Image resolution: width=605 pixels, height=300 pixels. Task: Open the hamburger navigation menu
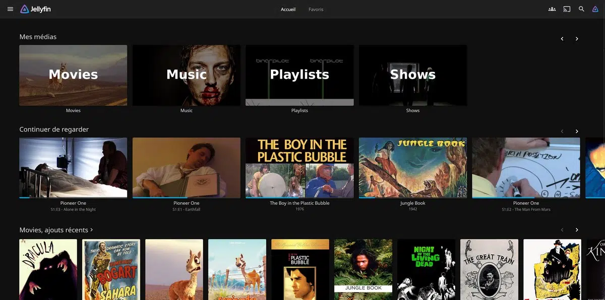coord(10,9)
